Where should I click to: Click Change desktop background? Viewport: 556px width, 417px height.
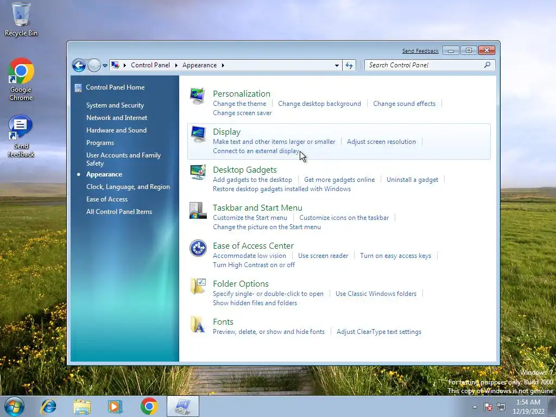coord(319,104)
